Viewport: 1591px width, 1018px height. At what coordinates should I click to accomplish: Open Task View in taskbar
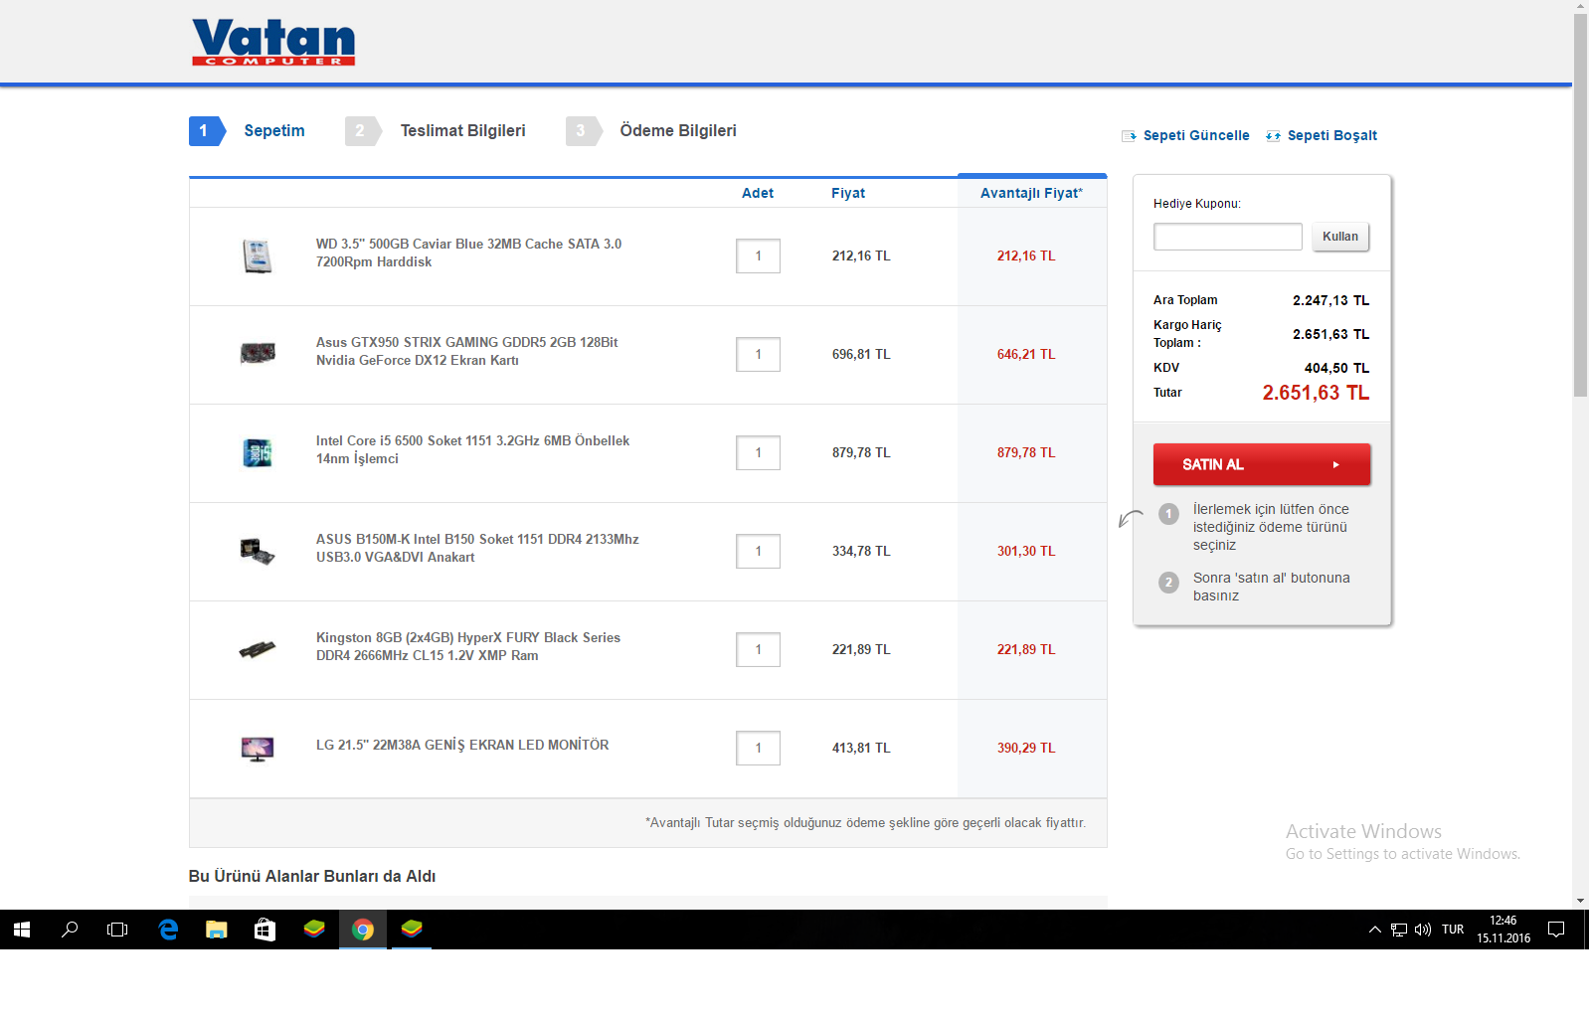tap(117, 930)
